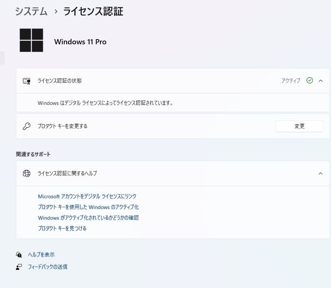Click the アクティブ status label
The width and height of the screenshot is (331, 288).
(290, 80)
